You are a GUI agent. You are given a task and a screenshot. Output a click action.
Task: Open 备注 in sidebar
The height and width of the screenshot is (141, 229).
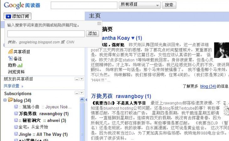pyautogui.click(x=18, y=59)
